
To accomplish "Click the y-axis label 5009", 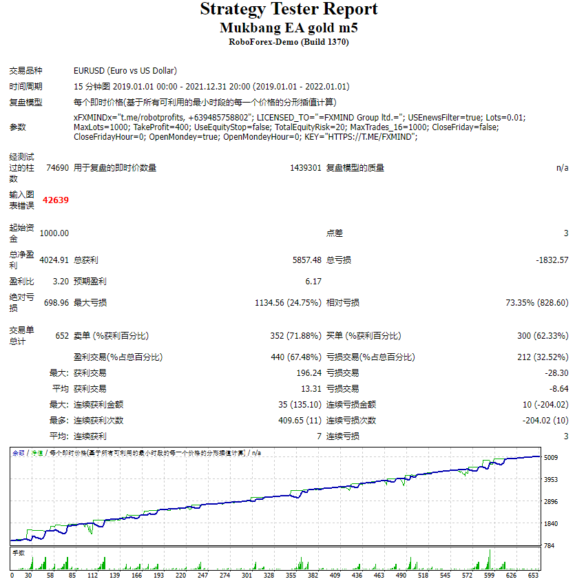I will (551, 458).
